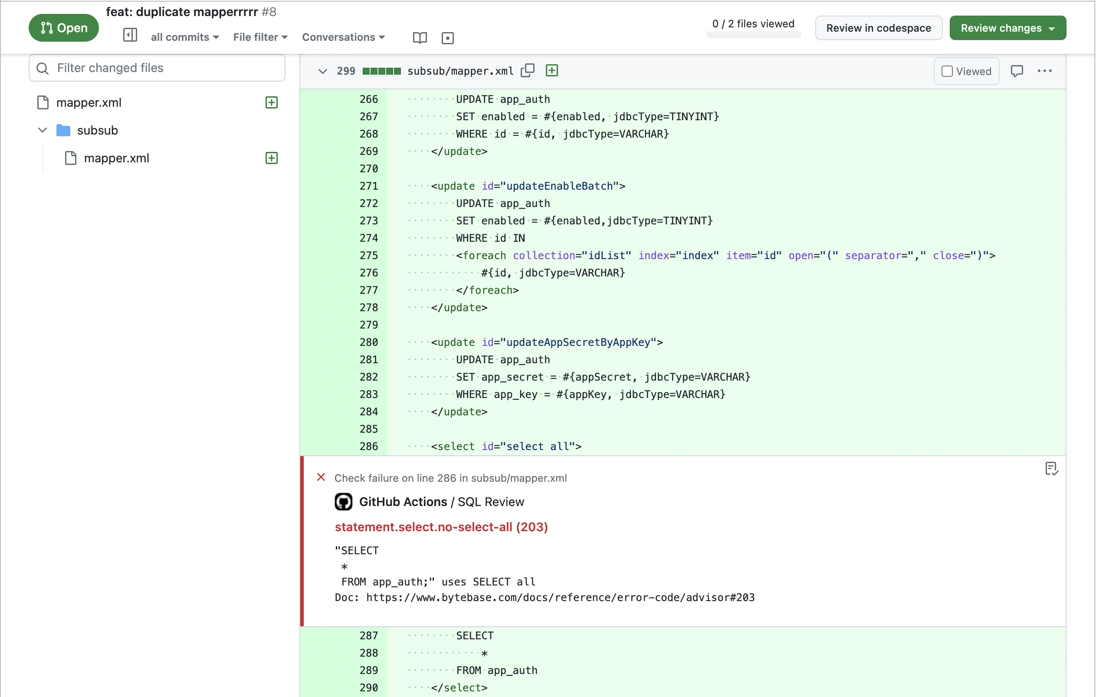Screen dimensions: 1096x697
Task: Open the File filter dropdown
Action: 260,37
